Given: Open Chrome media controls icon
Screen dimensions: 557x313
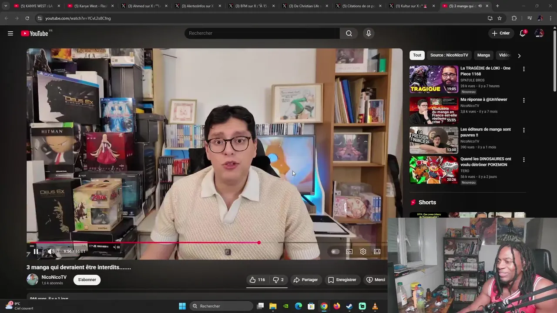Looking at the screenshot, I should tap(529, 18).
